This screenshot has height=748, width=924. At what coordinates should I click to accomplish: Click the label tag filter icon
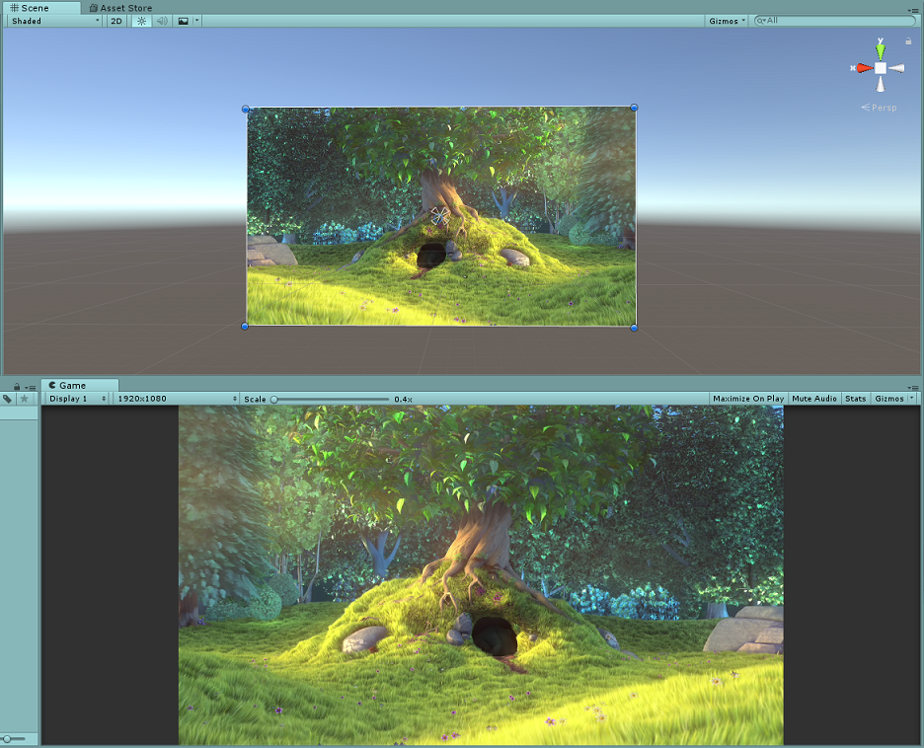[8, 399]
